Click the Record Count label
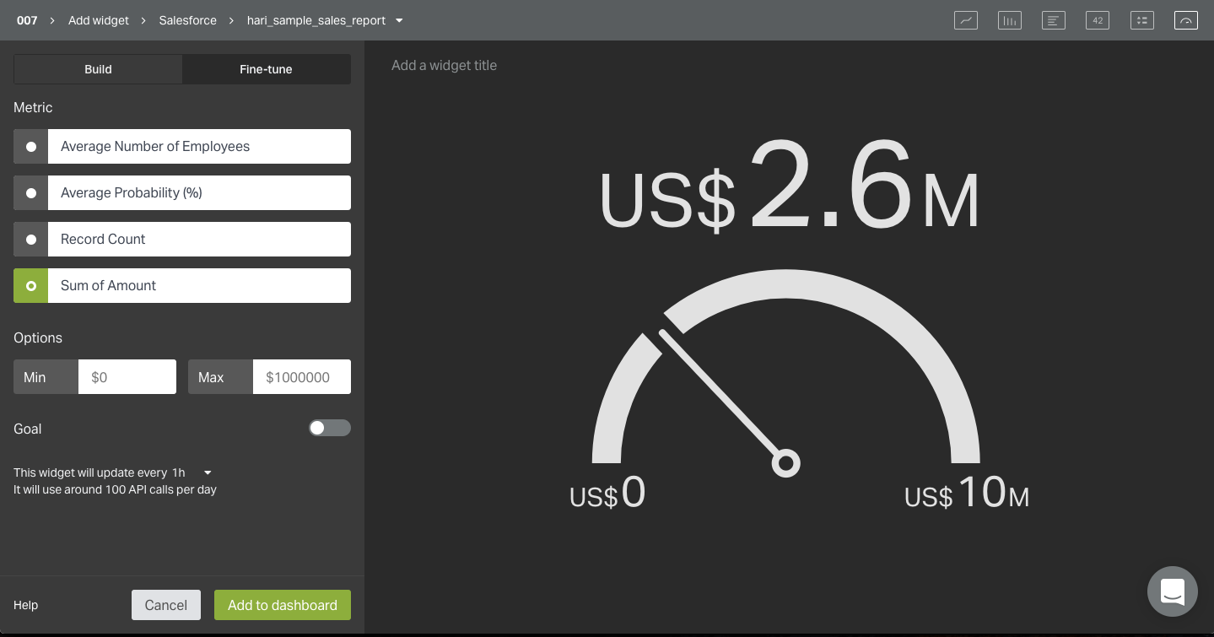The height and width of the screenshot is (637, 1214). point(103,239)
